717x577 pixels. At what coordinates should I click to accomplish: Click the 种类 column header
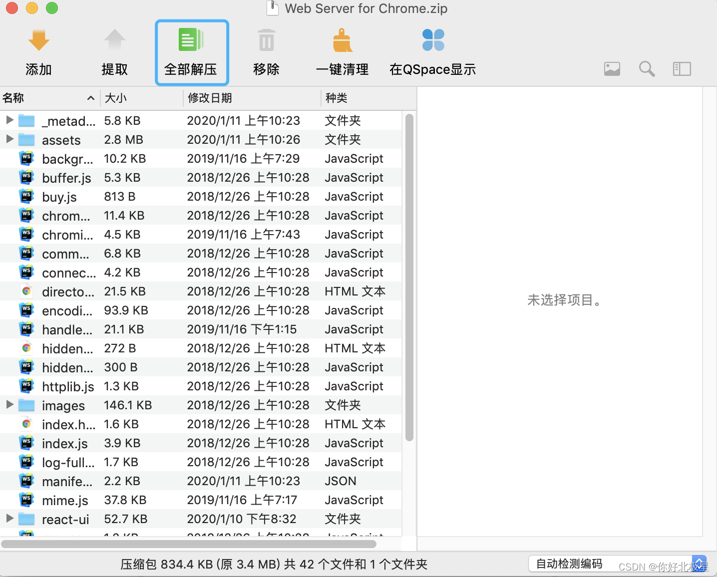[336, 98]
